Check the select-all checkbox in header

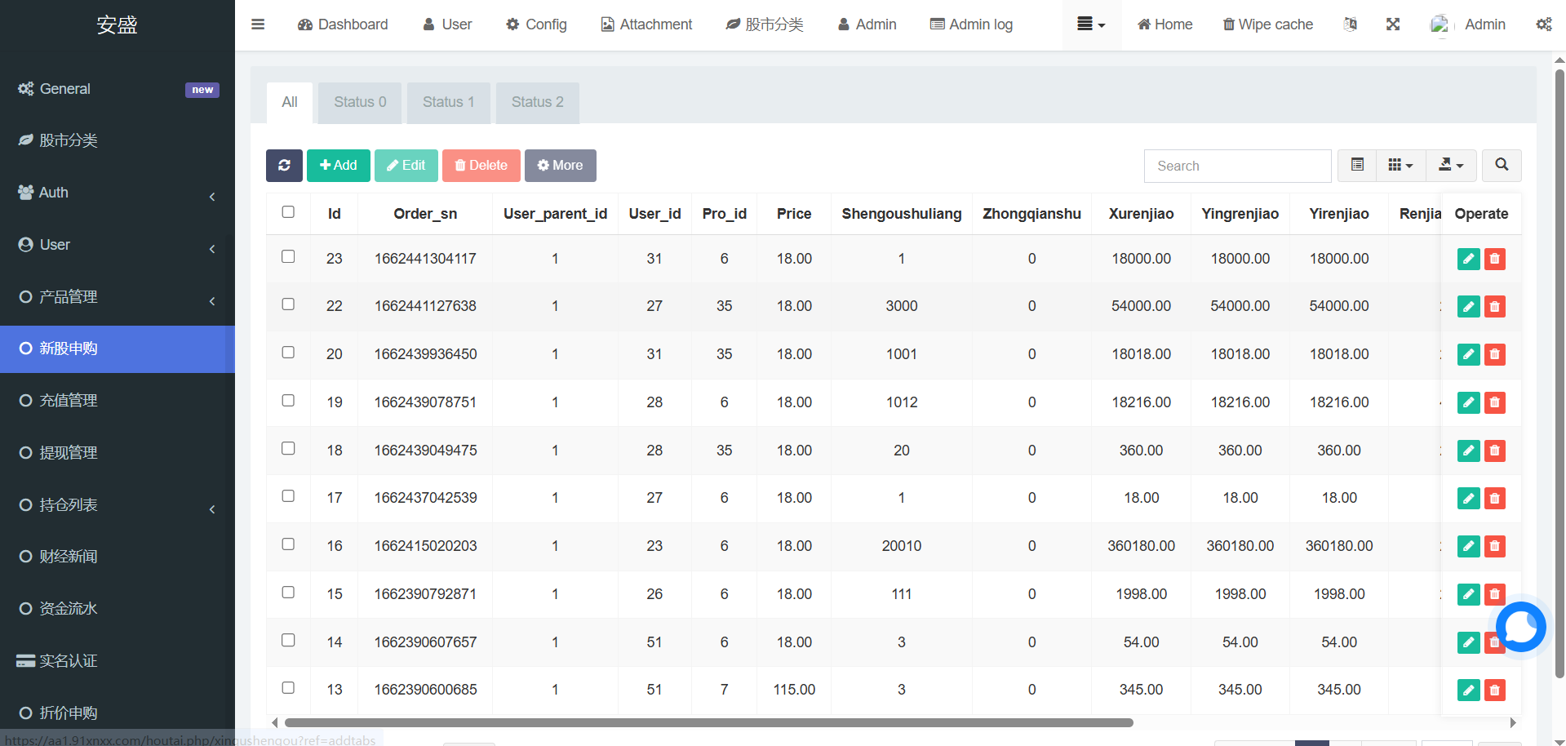pos(288,212)
